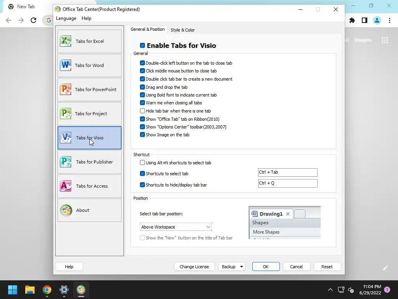Open the Chrome side panel icon
The width and height of the screenshot is (398, 299).
point(365,20)
